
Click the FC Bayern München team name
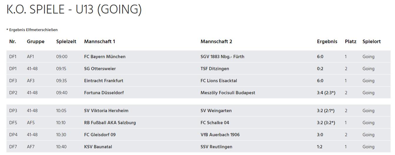pyautogui.click(x=105, y=57)
